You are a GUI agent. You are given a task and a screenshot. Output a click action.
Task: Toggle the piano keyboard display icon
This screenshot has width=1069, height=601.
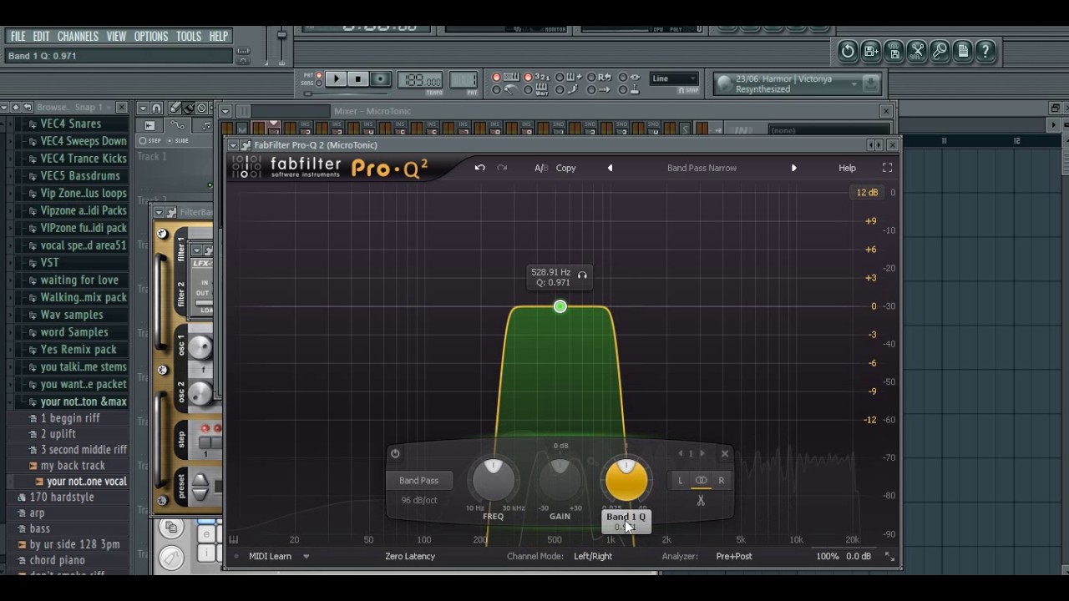tap(234, 540)
